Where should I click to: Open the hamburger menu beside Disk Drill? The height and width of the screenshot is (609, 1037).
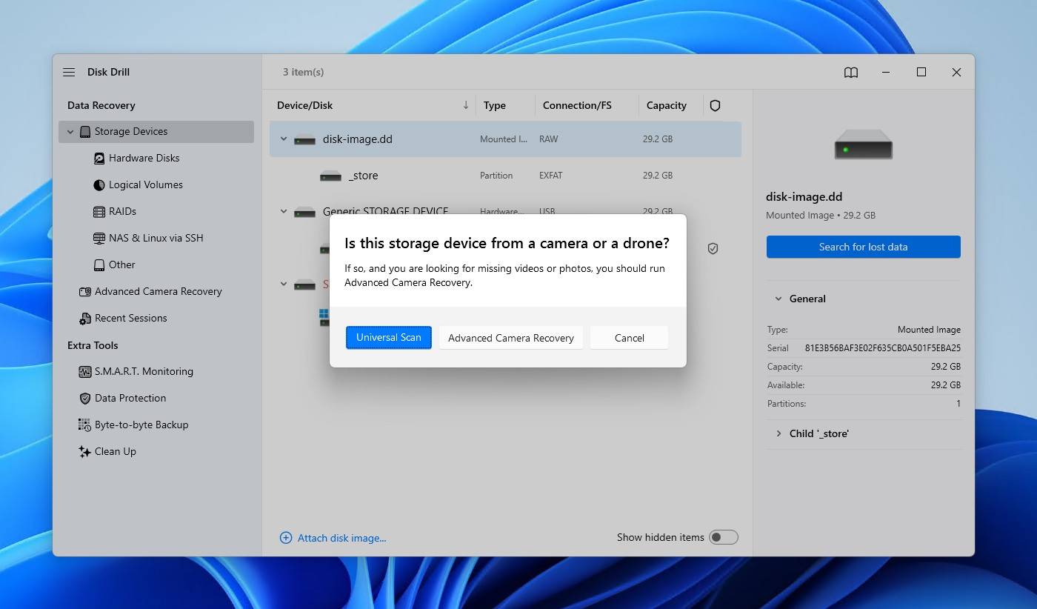69,72
